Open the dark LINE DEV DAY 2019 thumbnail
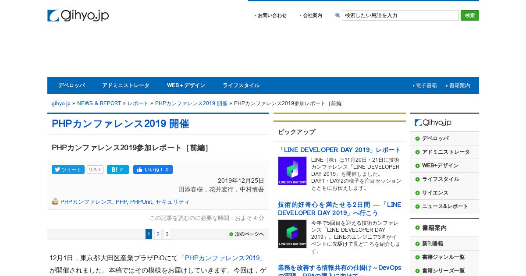The height and width of the screenshot is (276, 526). pyautogui.click(x=292, y=234)
